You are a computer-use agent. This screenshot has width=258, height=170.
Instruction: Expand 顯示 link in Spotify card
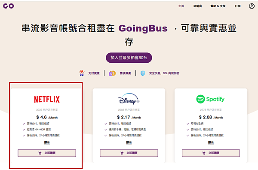pos(211,143)
